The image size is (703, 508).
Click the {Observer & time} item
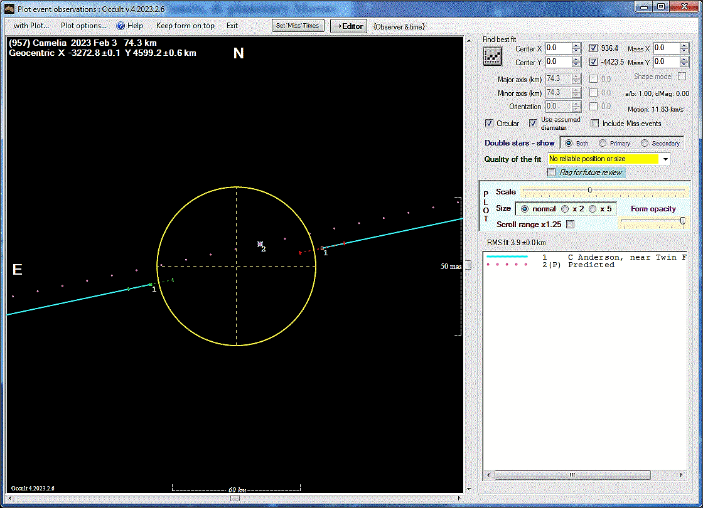click(399, 27)
